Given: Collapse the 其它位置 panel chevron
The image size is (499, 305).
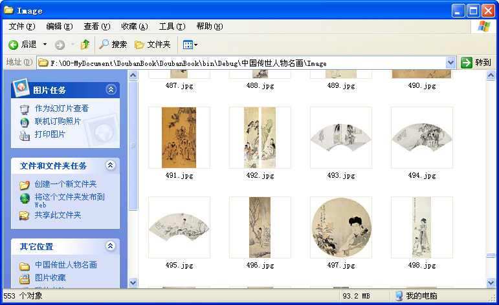Looking at the screenshot, I should 111,246.
